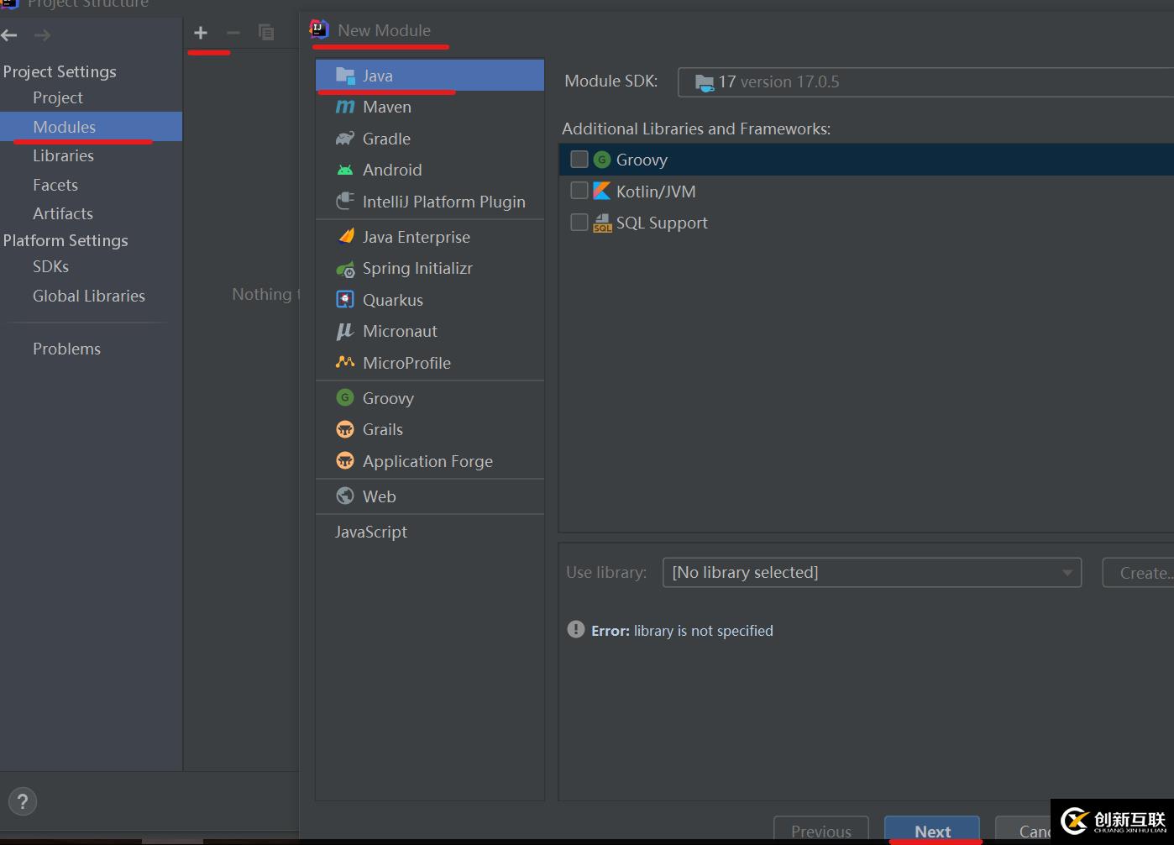The image size is (1174, 845).
Task: Select Micronaut label
Action: (x=400, y=331)
